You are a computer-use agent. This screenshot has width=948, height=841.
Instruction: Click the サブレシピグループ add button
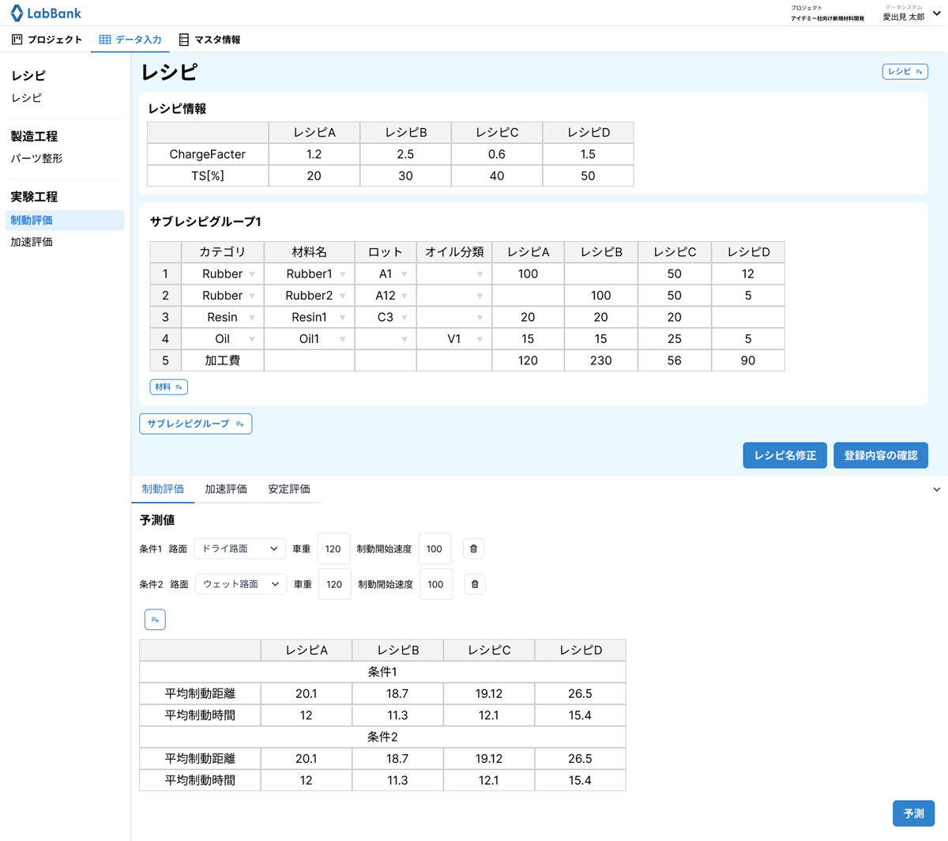[x=195, y=424]
